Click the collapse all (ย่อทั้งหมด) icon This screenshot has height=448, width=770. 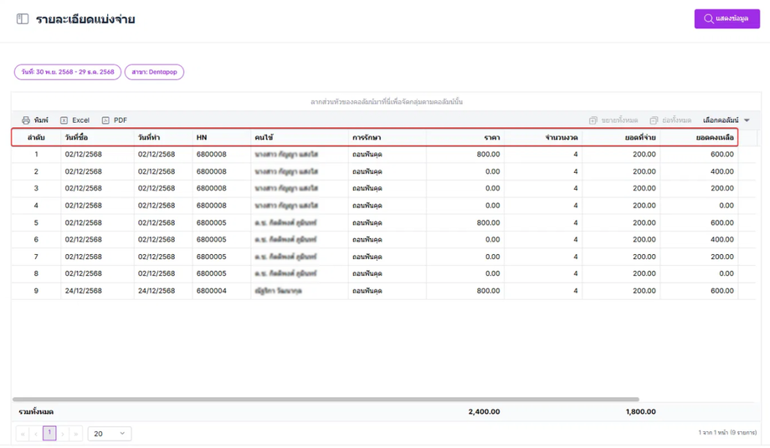tap(654, 120)
